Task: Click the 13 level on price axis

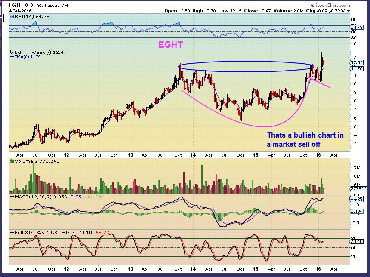Action: tap(354, 58)
